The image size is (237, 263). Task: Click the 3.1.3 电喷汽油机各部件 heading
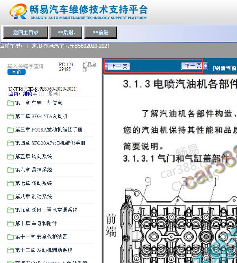[180, 84]
